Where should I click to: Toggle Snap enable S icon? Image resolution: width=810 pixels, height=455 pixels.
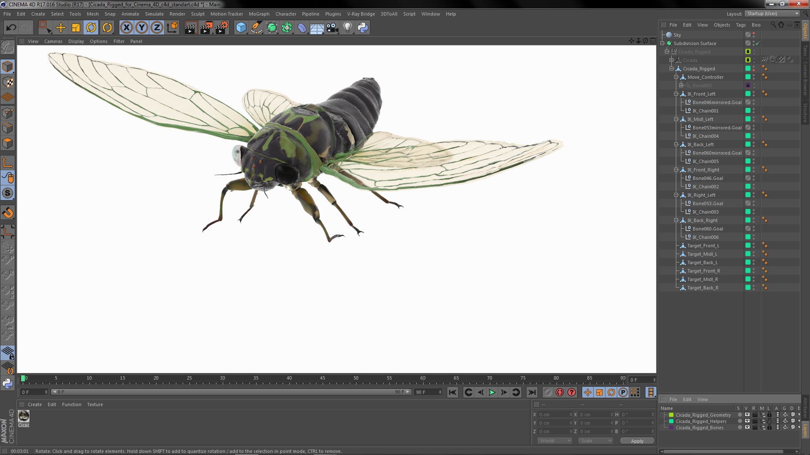click(x=8, y=193)
